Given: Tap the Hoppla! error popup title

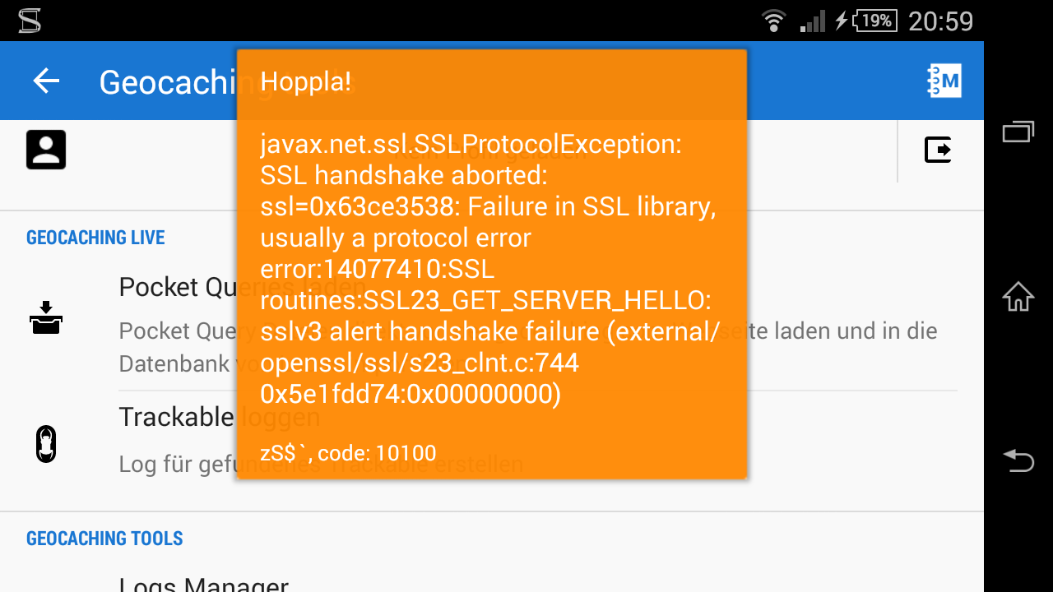Looking at the screenshot, I should pos(306,81).
